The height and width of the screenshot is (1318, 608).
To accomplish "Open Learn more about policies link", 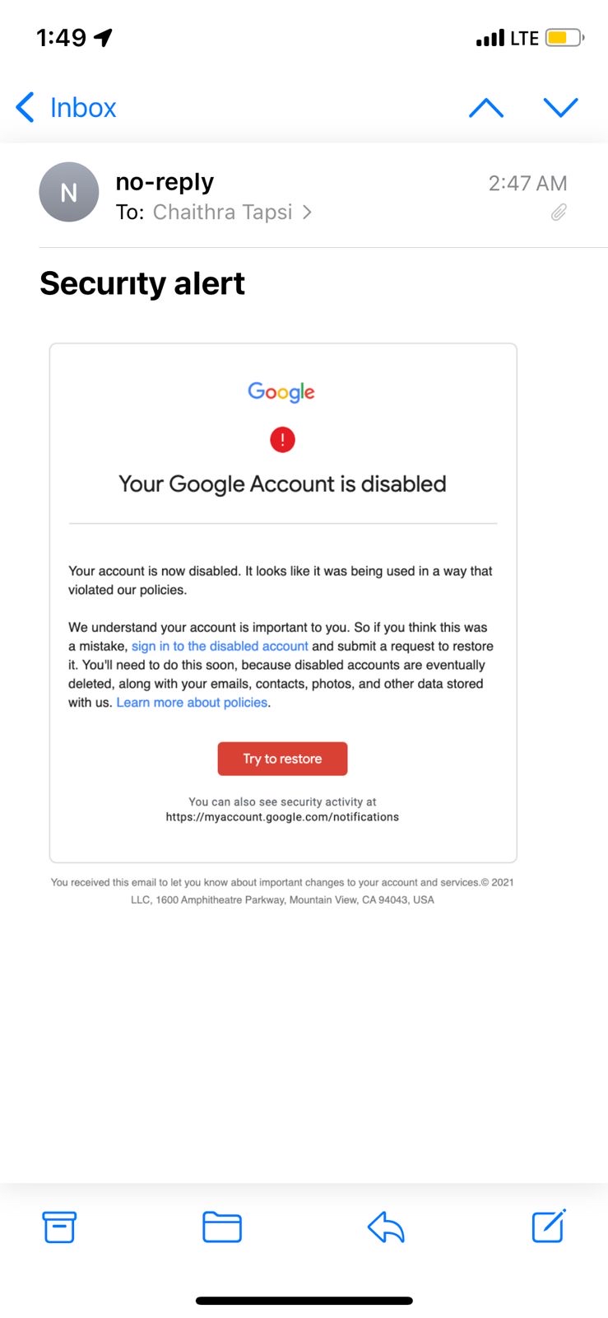I will 192,703.
